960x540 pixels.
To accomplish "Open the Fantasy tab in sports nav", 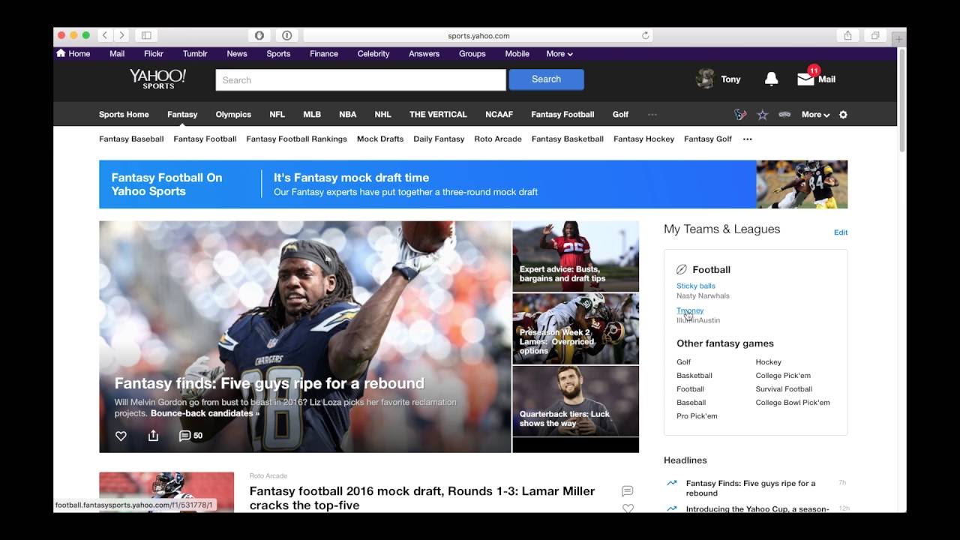I will (x=182, y=115).
